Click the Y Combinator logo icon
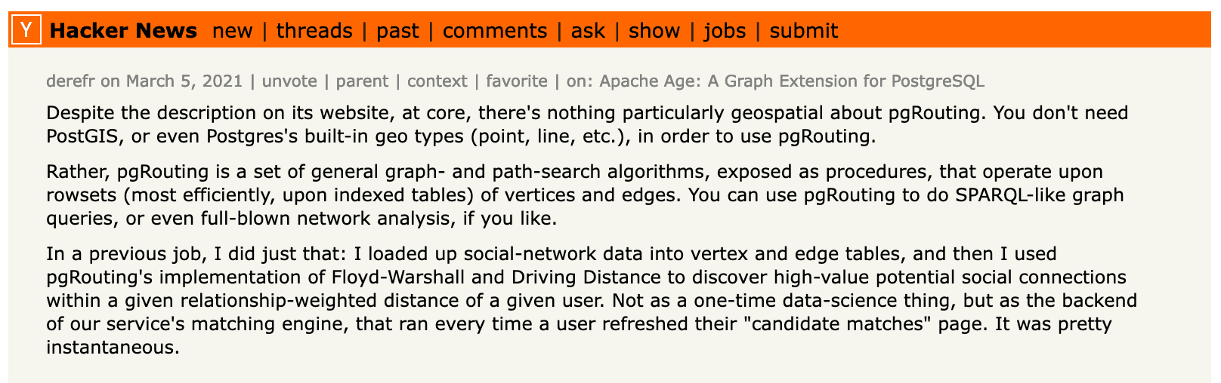This screenshot has width=1221, height=383. point(26,31)
